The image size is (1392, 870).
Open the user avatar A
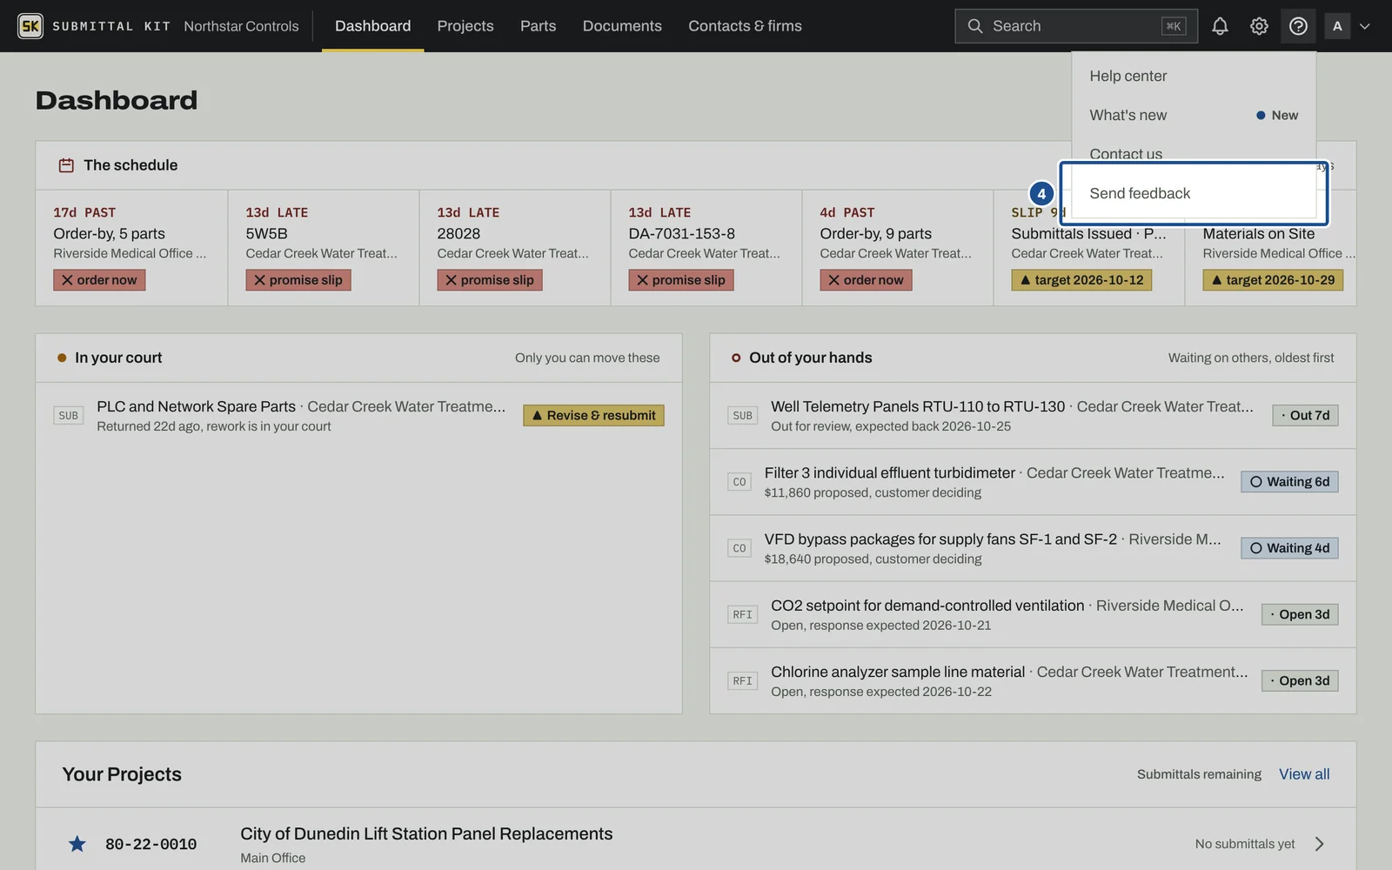[1337, 26]
